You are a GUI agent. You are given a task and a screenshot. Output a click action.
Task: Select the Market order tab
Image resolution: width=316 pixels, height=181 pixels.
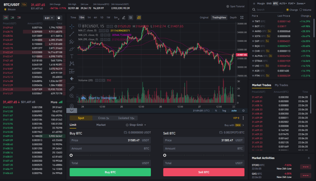(x=101, y=125)
